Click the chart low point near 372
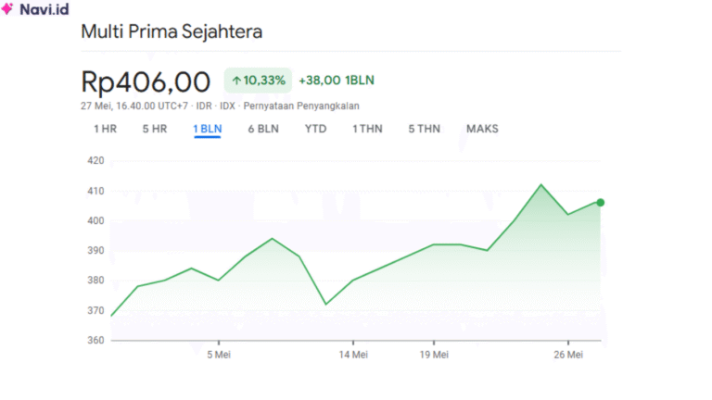 (x=326, y=305)
